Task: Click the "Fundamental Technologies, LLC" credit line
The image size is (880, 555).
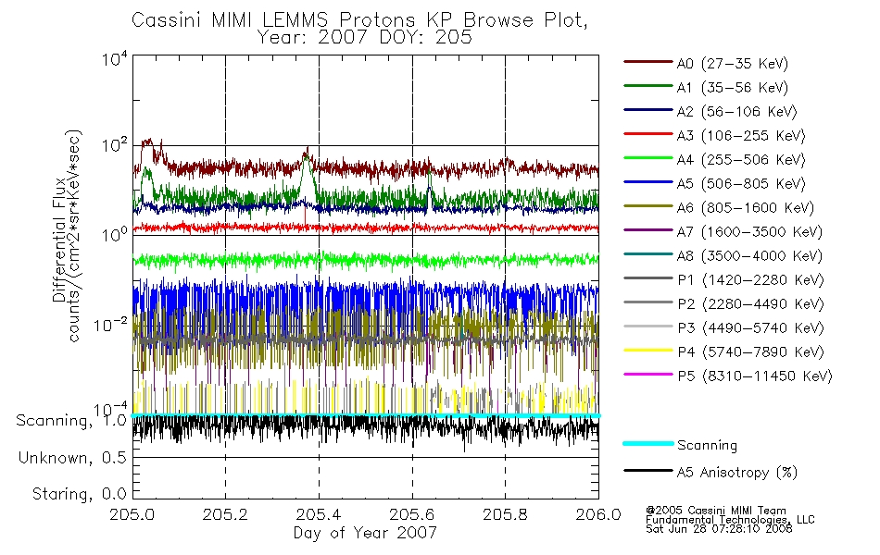Action: [730, 520]
